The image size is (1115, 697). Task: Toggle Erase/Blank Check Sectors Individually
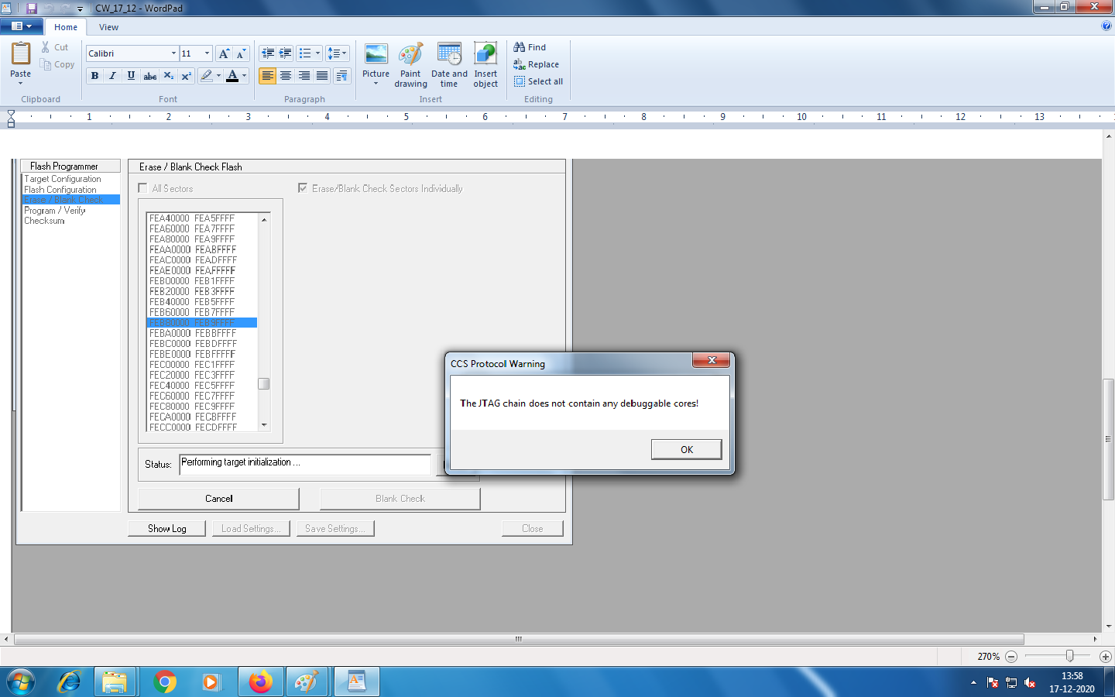[x=304, y=188]
